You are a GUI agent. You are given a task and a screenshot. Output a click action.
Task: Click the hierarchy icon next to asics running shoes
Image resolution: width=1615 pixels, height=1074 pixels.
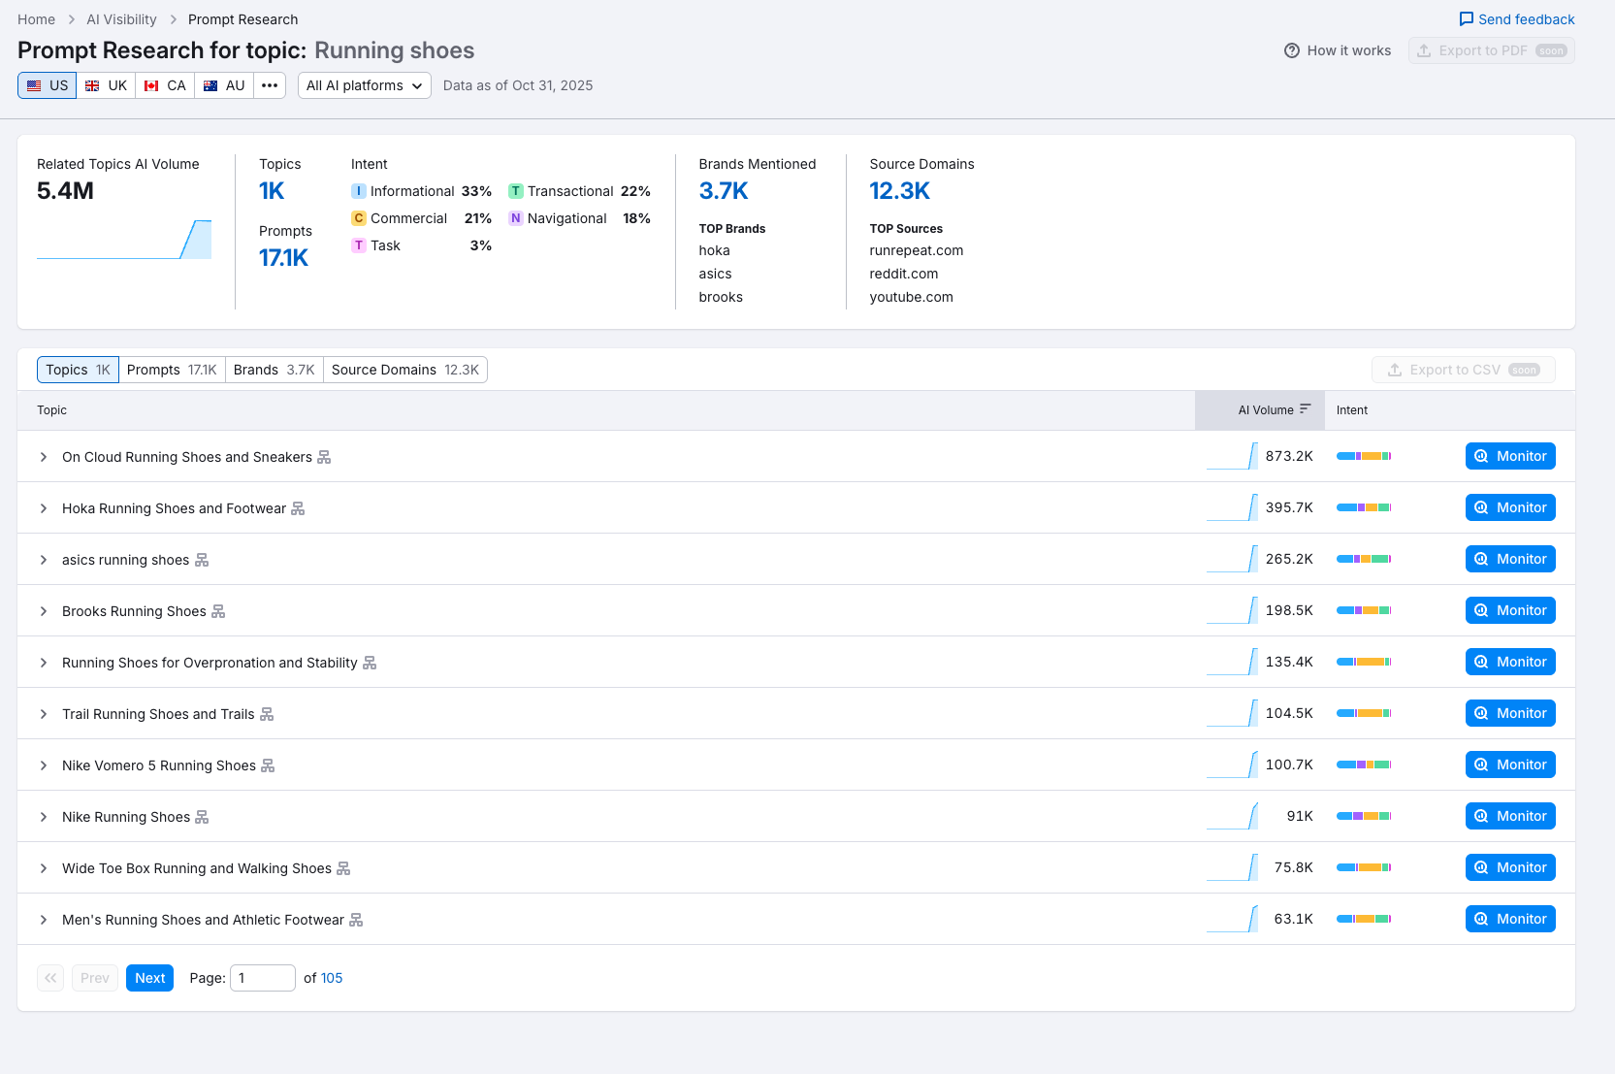pyautogui.click(x=202, y=560)
